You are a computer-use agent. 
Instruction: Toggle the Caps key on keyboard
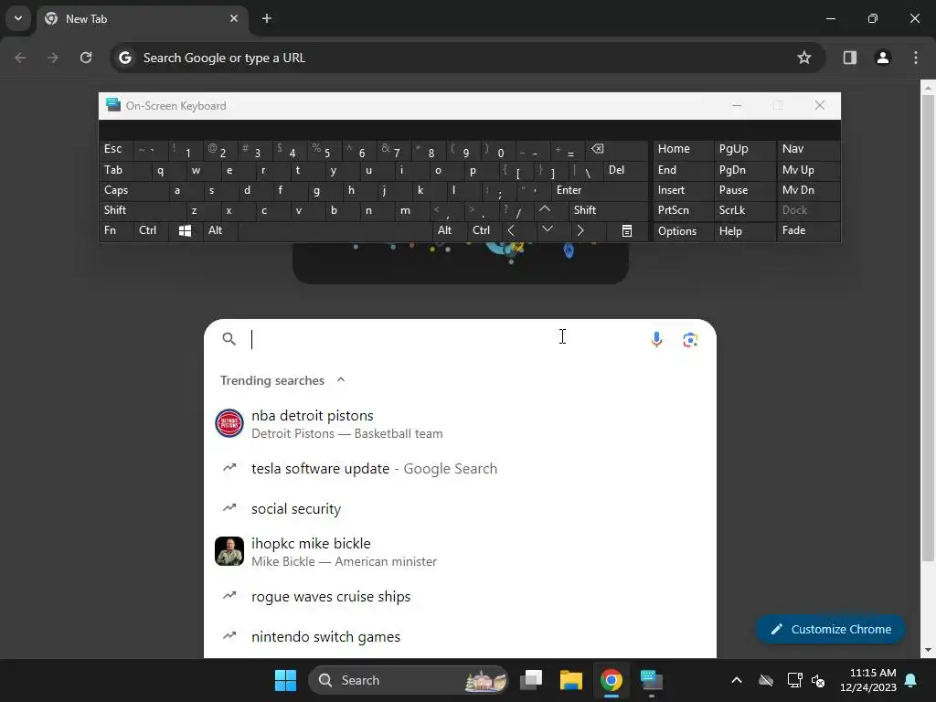(133, 190)
